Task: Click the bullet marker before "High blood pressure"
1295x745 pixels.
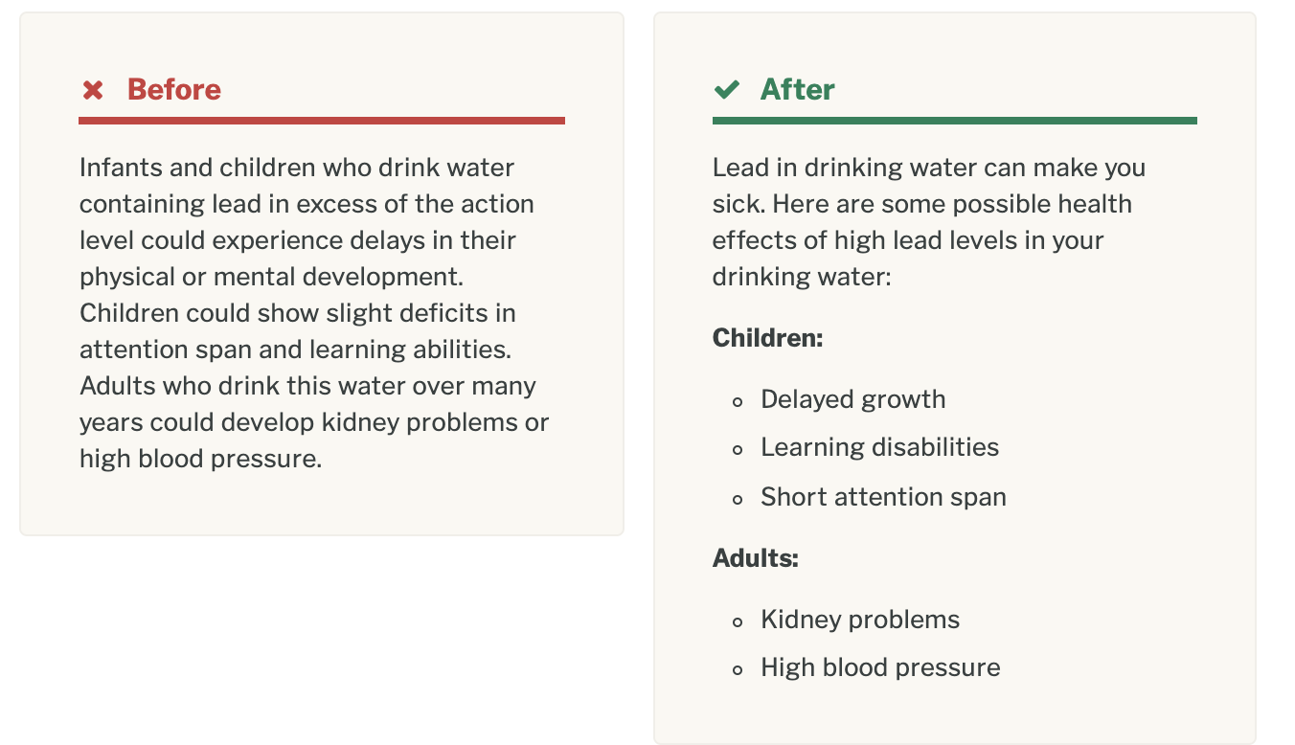Action: click(738, 669)
